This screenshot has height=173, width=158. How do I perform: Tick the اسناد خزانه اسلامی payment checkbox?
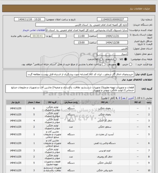pos(104,64)
